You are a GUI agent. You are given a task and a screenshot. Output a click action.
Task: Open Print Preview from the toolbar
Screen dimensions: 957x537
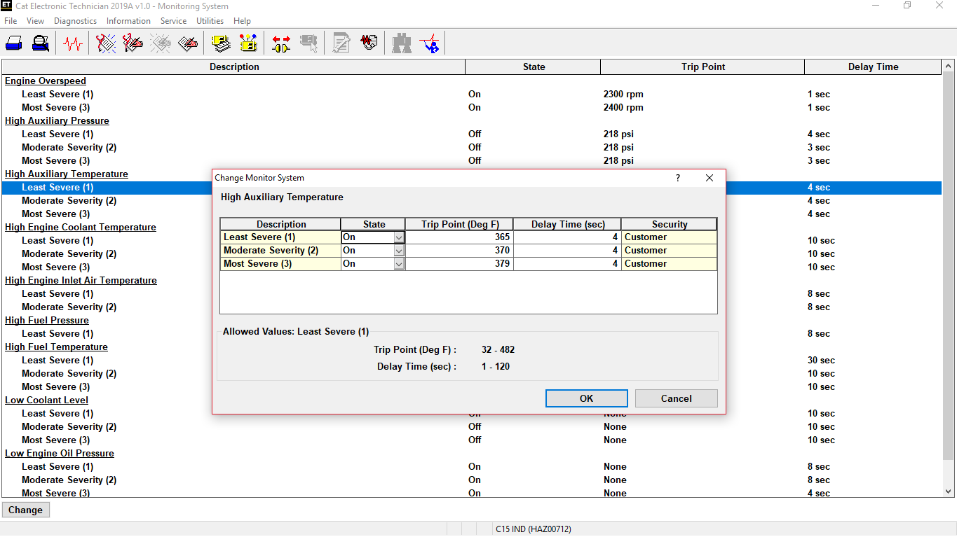(40, 43)
